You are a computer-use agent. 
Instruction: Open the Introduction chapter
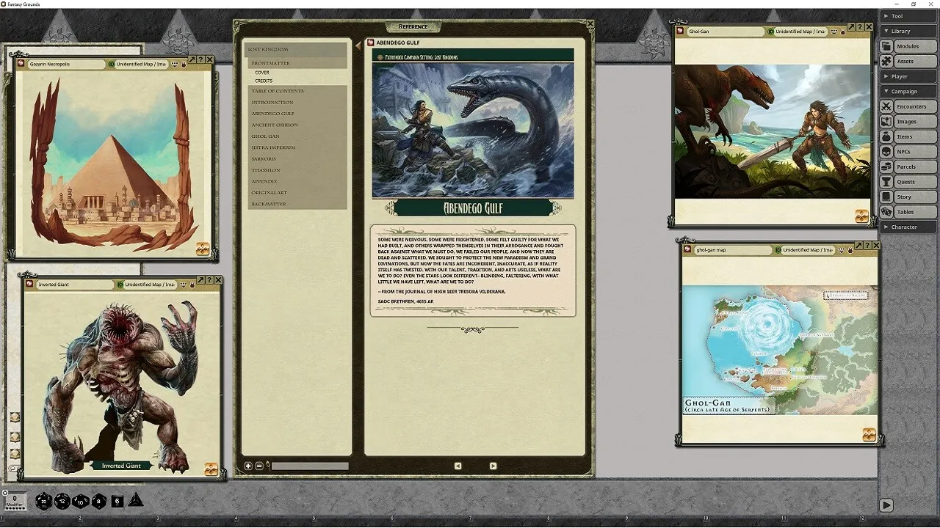click(x=297, y=102)
